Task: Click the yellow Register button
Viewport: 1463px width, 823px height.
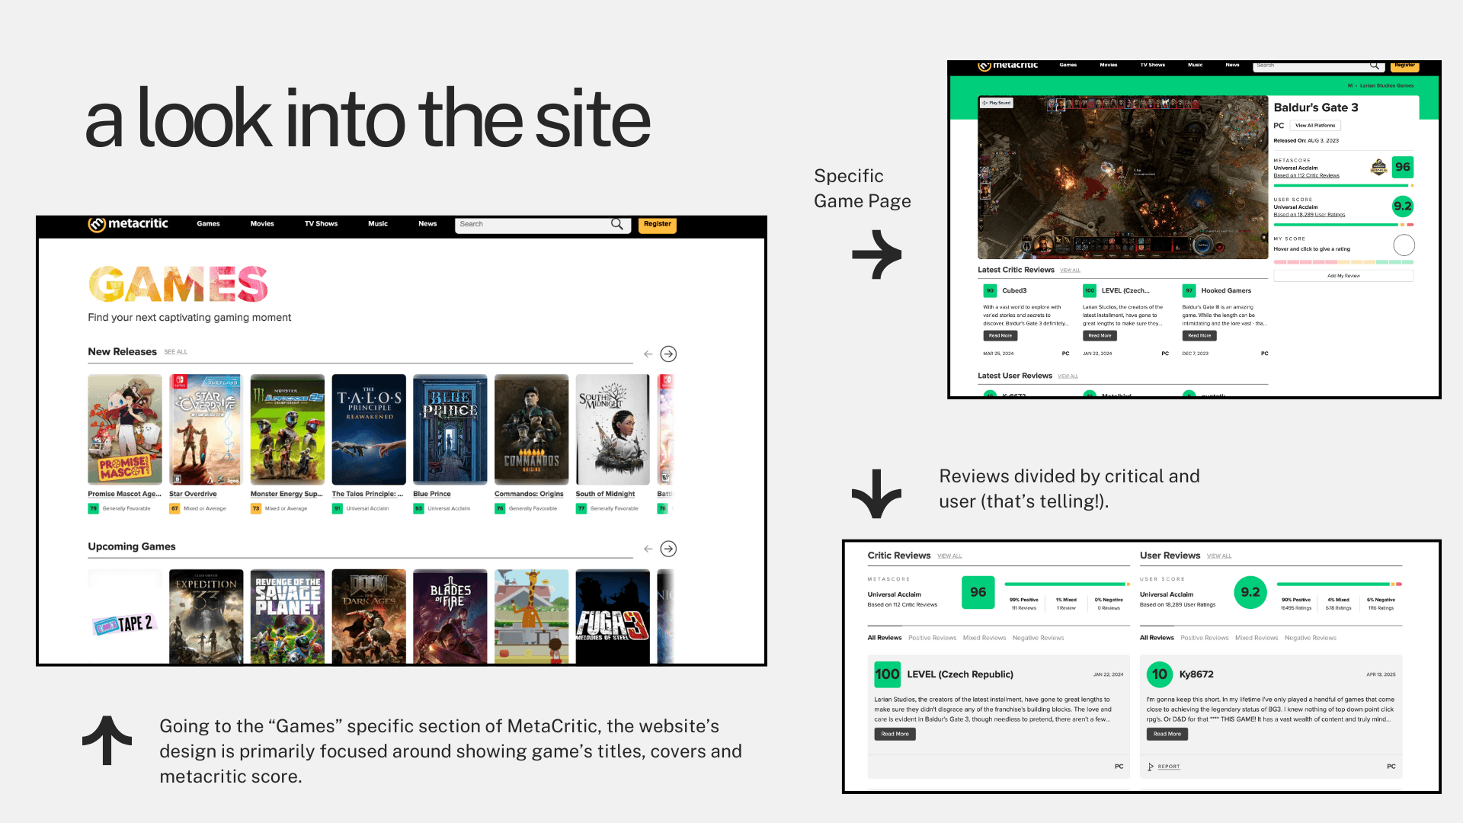Action: [657, 224]
